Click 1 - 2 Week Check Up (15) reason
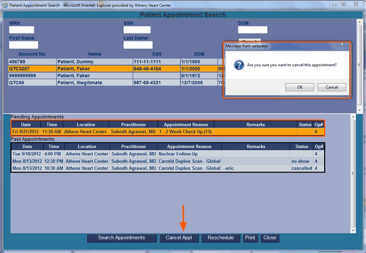The width and height of the screenshot is (366, 253). pyautogui.click(x=185, y=131)
